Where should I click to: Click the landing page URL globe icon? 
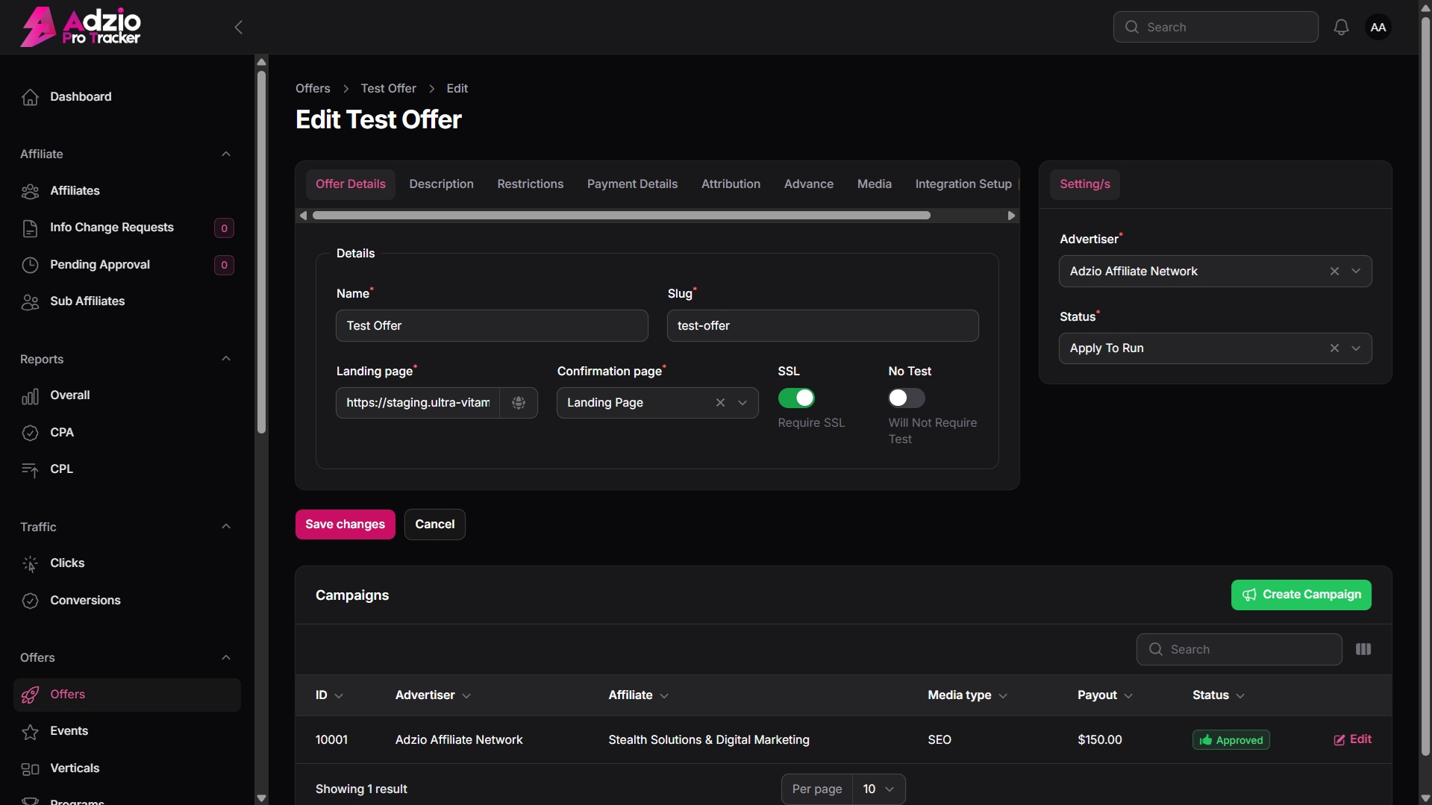(519, 403)
